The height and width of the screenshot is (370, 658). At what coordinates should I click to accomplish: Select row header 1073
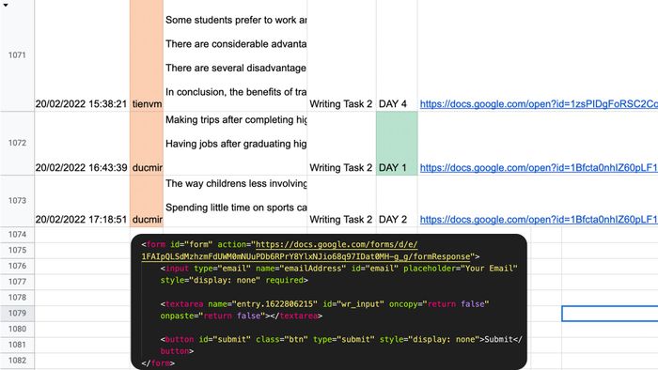(x=17, y=201)
